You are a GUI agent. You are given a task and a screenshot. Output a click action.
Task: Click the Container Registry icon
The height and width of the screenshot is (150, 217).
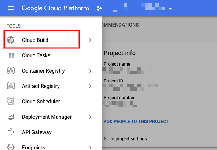tap(11, 71)
